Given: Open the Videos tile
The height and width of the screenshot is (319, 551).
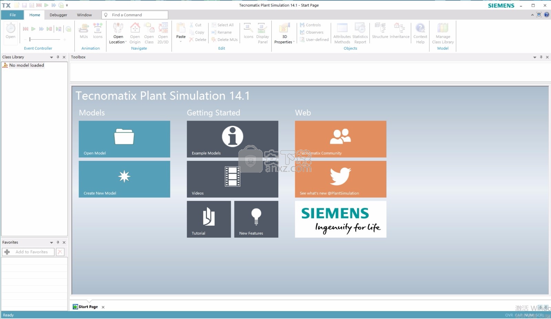Looking at the screenshot, I should pos(232,179).
